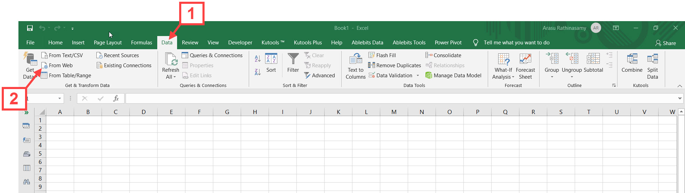Open What-If Analysis dropdown

503,66
